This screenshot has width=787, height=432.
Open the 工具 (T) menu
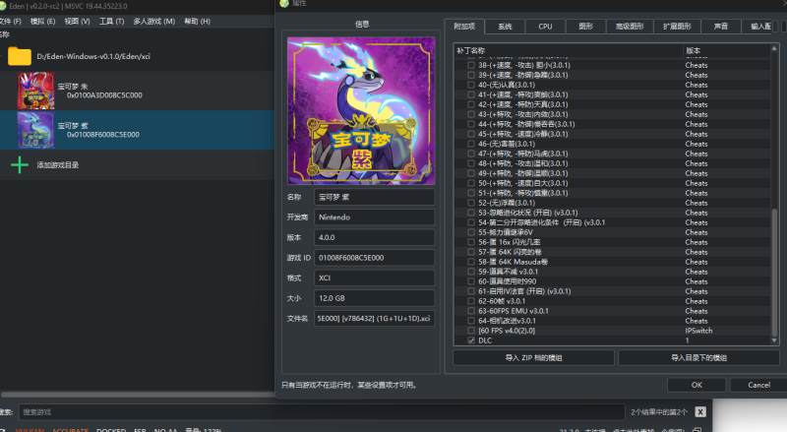coord(111,21)
